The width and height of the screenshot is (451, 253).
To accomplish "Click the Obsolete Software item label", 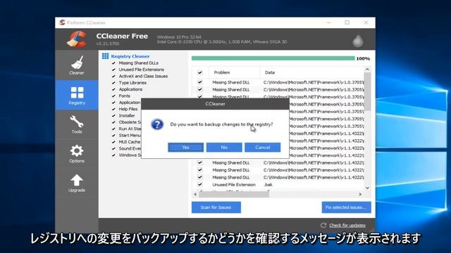I will (130, 122).
